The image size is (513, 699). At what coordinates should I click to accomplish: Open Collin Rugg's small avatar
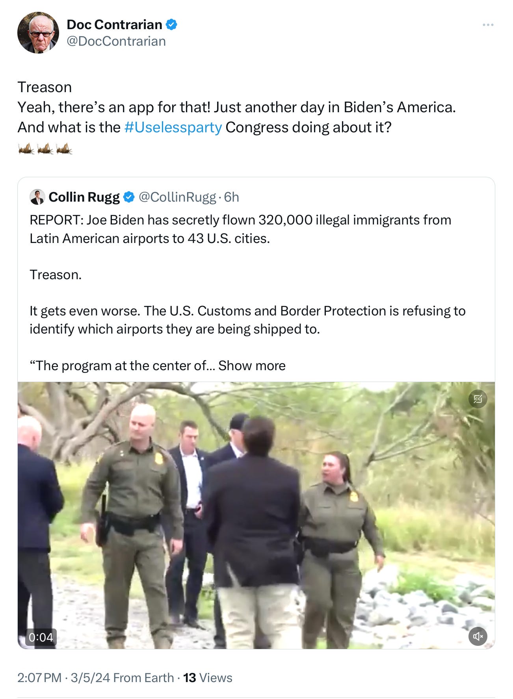tap(37, 197)
